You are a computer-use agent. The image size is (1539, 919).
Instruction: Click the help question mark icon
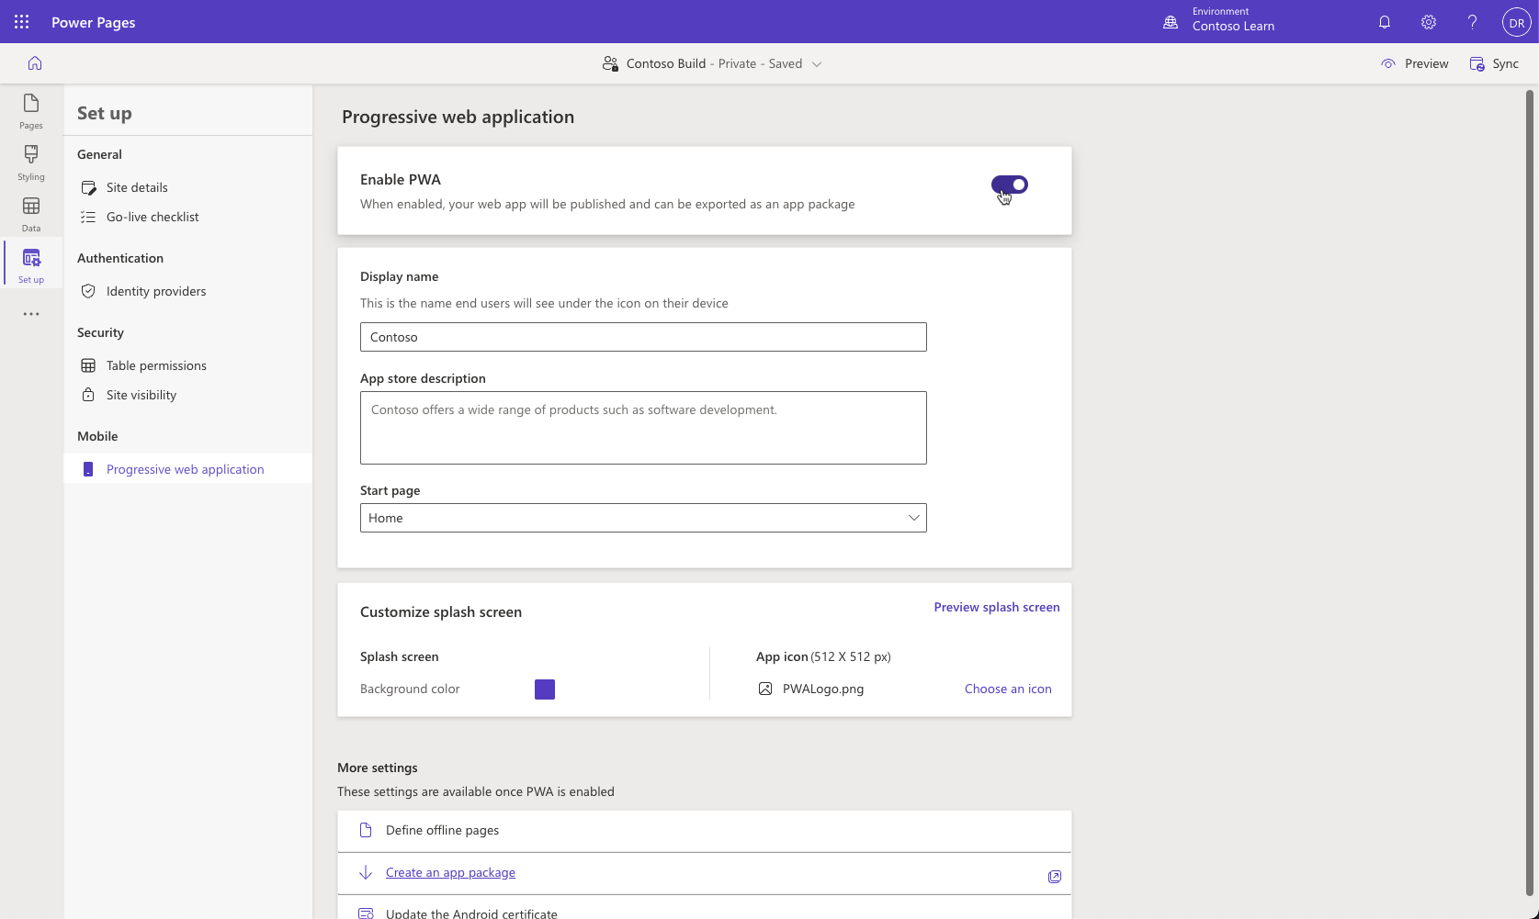[1471, 21]
